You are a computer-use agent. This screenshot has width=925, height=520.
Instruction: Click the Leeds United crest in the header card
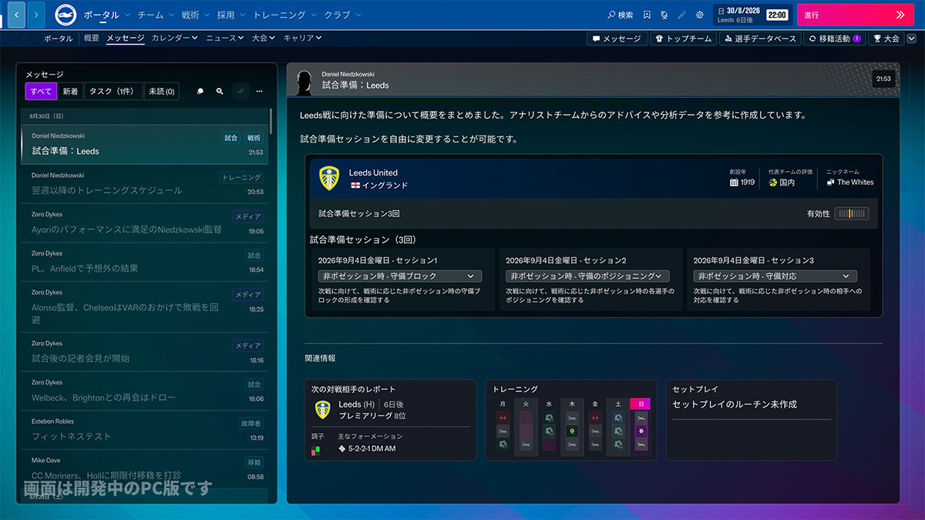[329, 178]
